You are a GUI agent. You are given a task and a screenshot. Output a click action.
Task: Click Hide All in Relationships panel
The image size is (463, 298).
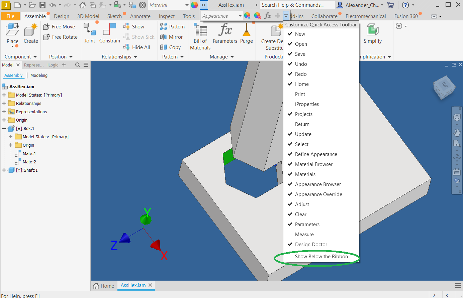[x=137, y=47]
